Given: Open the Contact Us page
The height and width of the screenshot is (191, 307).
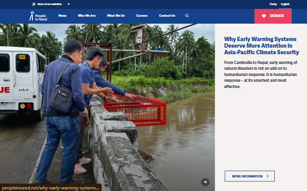Looking at the screenshot, I should coord(167,15).
